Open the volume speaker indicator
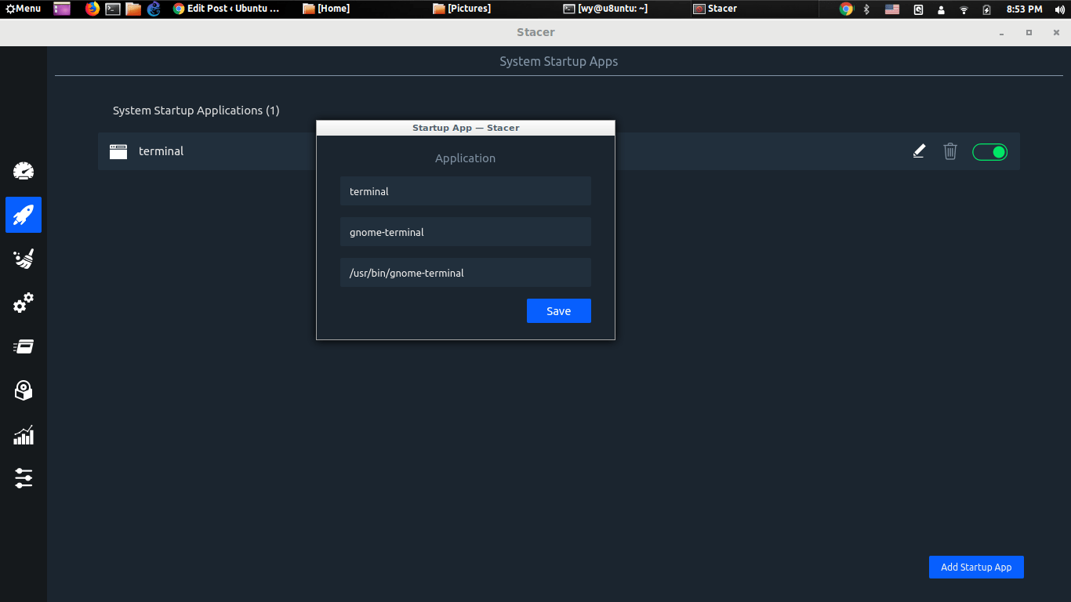The image size is (1071, 602). 1061,9
